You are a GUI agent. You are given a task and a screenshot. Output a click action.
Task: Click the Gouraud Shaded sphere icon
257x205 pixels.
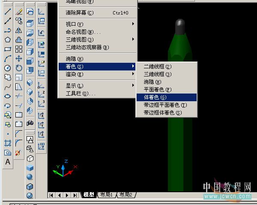30,177
